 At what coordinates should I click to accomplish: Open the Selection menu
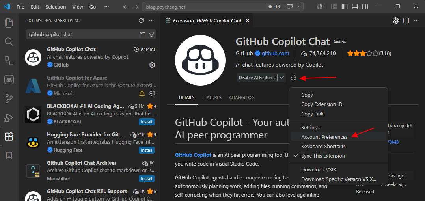(x=56, y=7)
